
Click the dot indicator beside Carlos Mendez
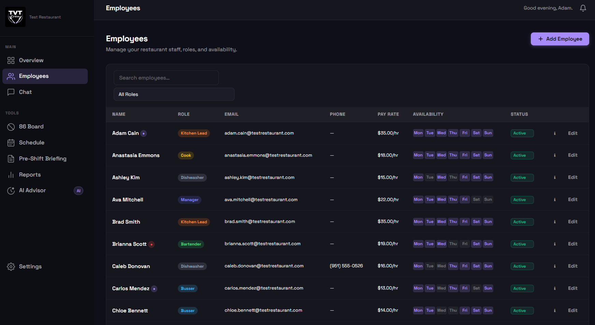[154, 289]
